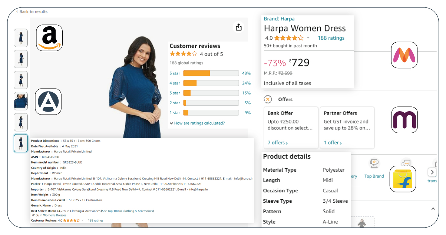Click the 4 star rating histogram bar
The image size is (446, 235).
pyautogui.click(x=211, y=83)
